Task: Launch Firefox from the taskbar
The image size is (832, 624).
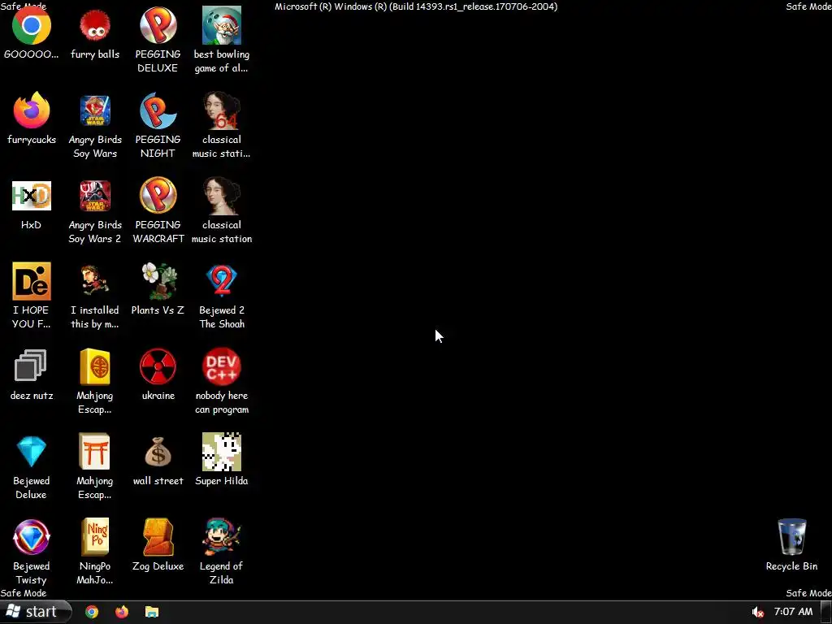Action: click(122, 613)
